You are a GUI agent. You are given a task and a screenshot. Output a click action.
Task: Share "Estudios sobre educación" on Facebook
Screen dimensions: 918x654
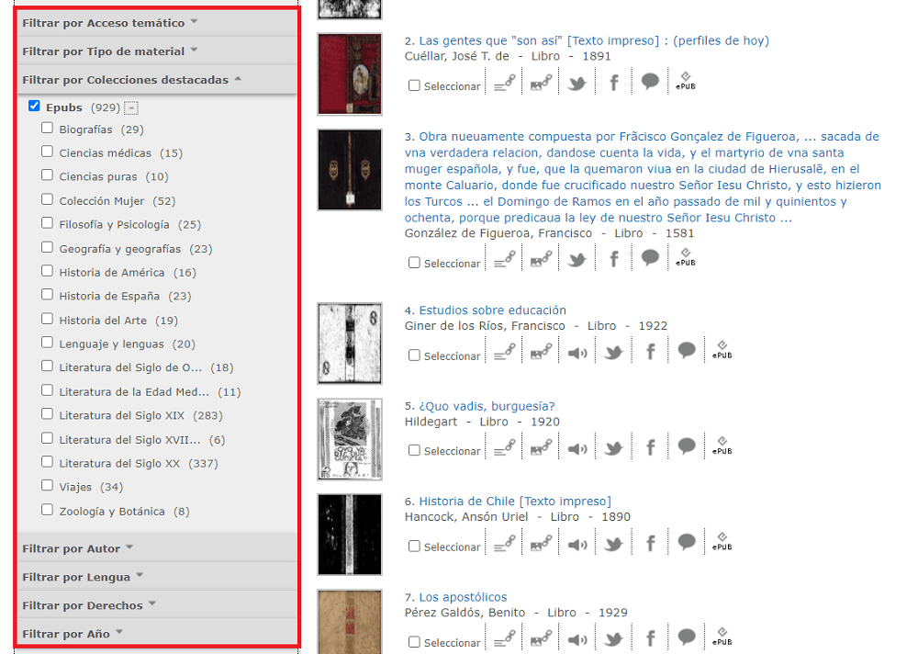tap(650, 352)
